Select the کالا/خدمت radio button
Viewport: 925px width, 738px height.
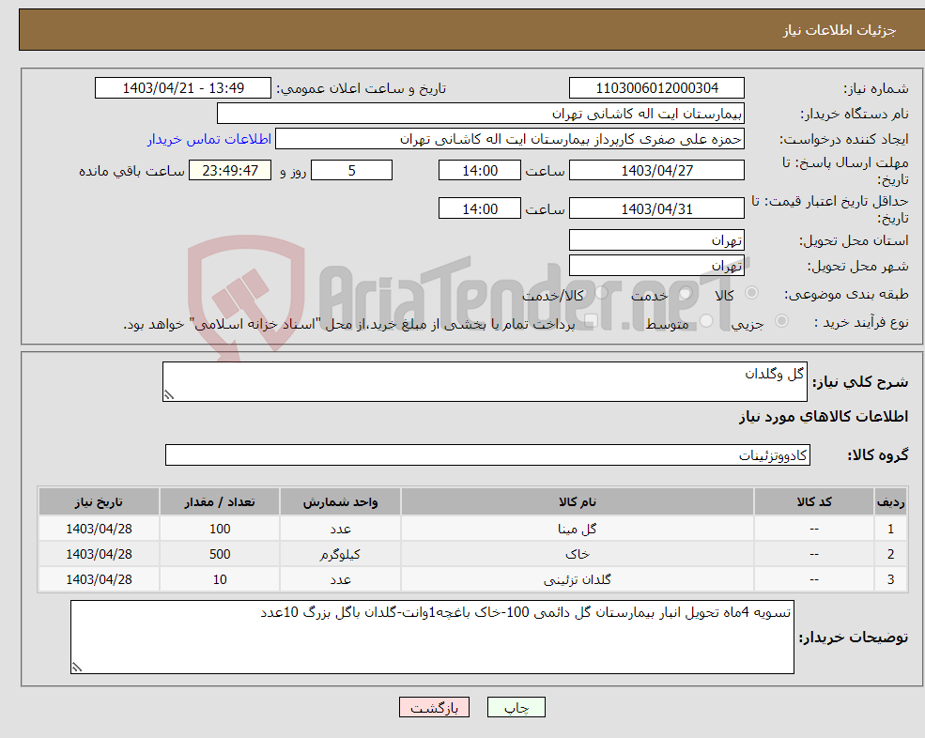click(x=601, y=293)
